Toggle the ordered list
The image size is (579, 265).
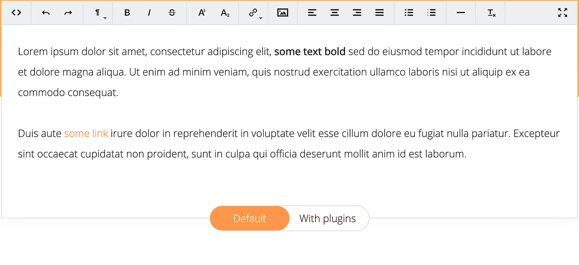(431, 12)
